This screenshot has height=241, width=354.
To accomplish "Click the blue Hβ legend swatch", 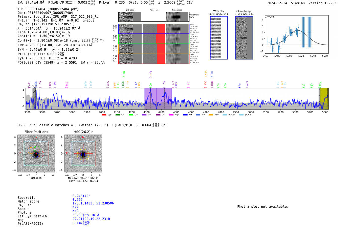I will coord(185,115).
